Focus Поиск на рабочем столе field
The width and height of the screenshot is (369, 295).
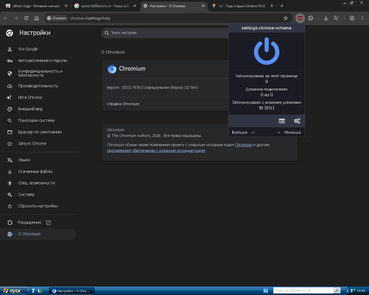(303, 290)
